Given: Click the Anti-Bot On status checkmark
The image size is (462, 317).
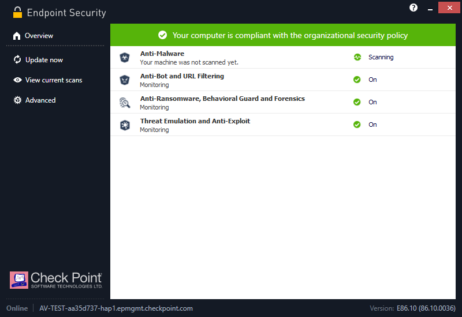Looking at the screenshot, I should [357, 80].
